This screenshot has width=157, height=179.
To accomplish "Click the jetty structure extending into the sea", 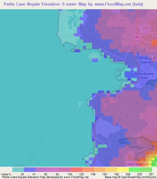I will 82,104.
